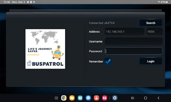Viewport: 171px width, 102px height.
Task: Open the orange Contacts app
Action: tap(97, 98)
